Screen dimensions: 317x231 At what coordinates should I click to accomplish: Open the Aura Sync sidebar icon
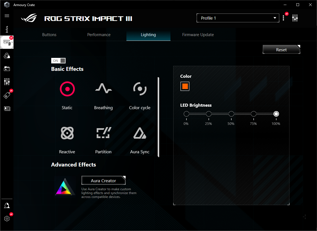(7, 56)
